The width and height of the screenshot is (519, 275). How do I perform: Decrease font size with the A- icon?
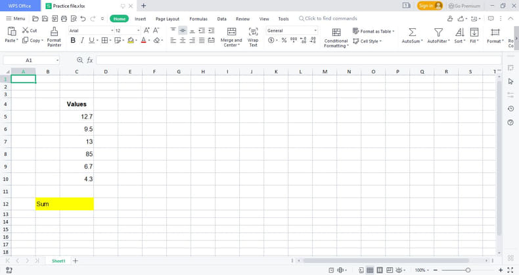pyautogui.click(x=156, y=30)
